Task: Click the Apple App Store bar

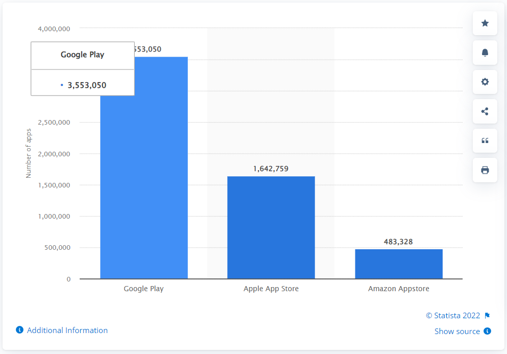Action: [271, 227]
